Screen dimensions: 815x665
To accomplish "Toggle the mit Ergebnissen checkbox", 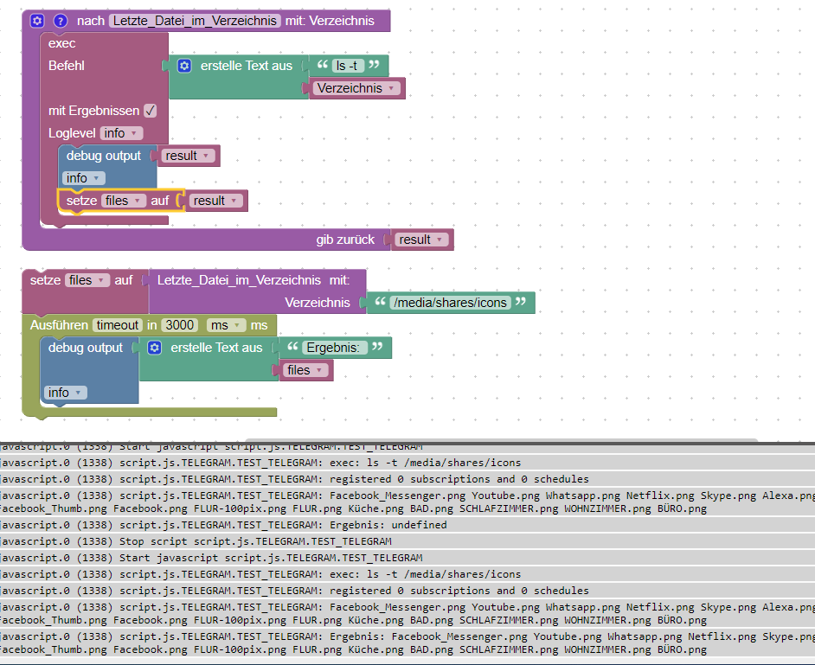I will pos(151,111).
